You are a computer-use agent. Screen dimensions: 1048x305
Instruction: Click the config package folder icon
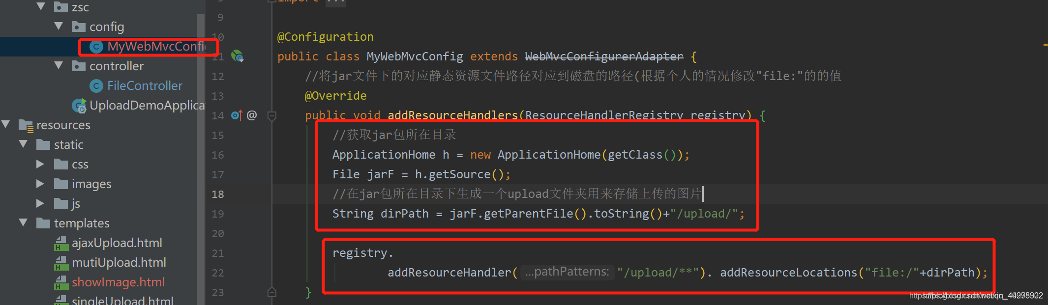coord(79,27)
